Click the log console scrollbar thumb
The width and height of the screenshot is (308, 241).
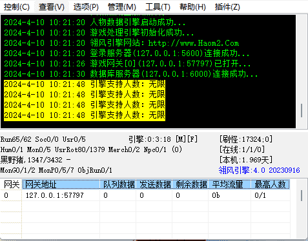coord(302,110)
